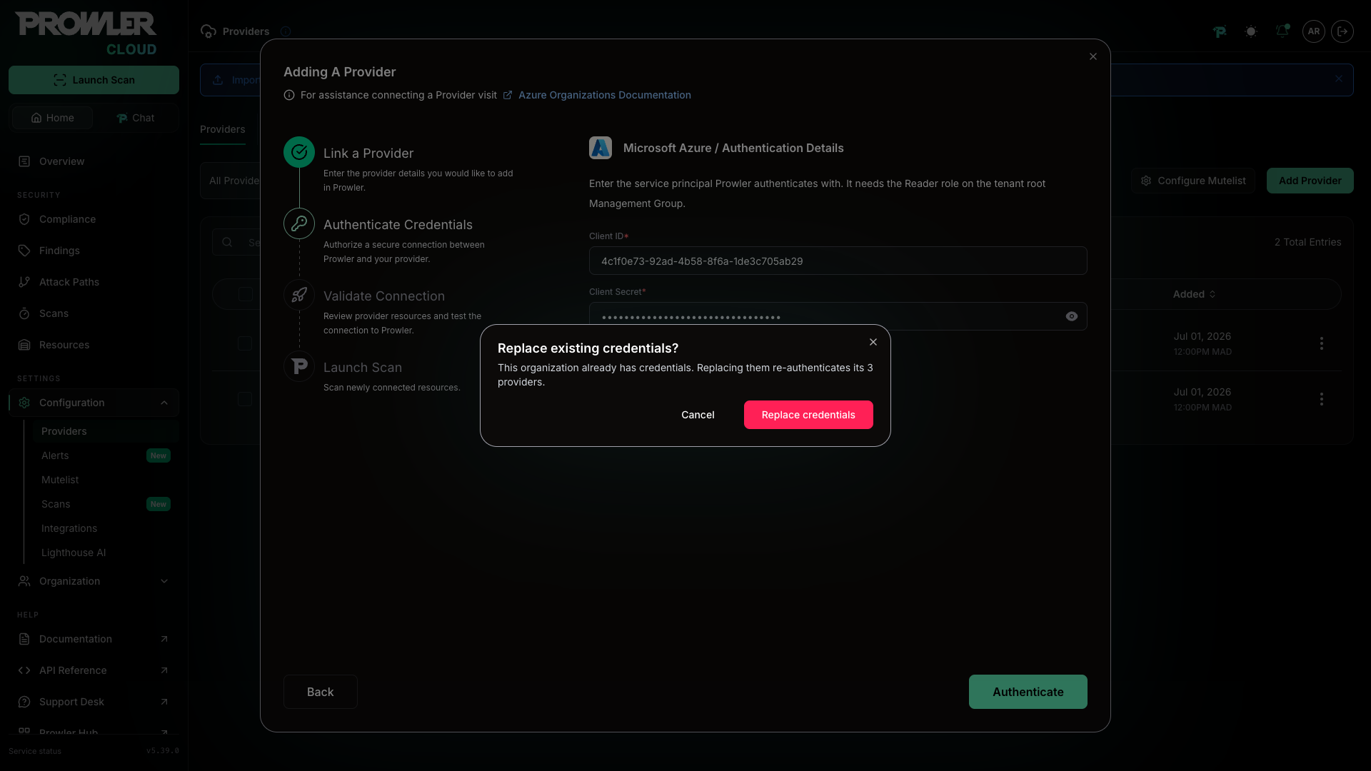Click the Link a Provider step checkmark icon
1371x771 pixels.
click(299, 152)
